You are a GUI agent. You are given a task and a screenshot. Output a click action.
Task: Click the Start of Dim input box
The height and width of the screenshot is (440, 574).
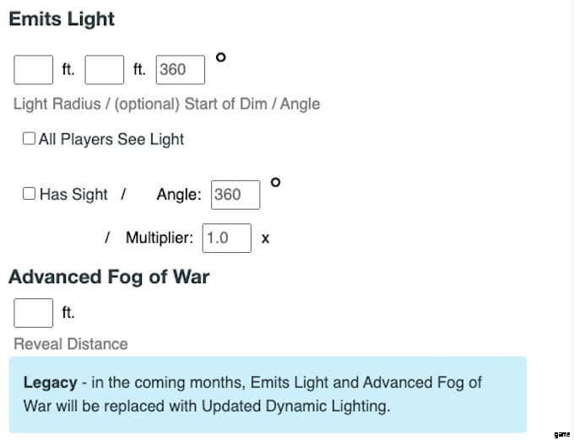click(x=105, y=70)
